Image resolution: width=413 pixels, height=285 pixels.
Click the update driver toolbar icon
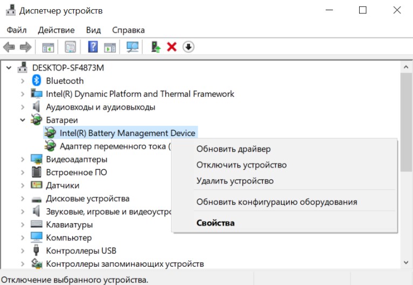156,47
